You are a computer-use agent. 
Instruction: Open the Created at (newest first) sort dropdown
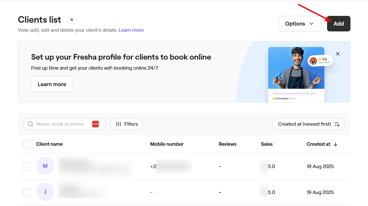[309, 124]
